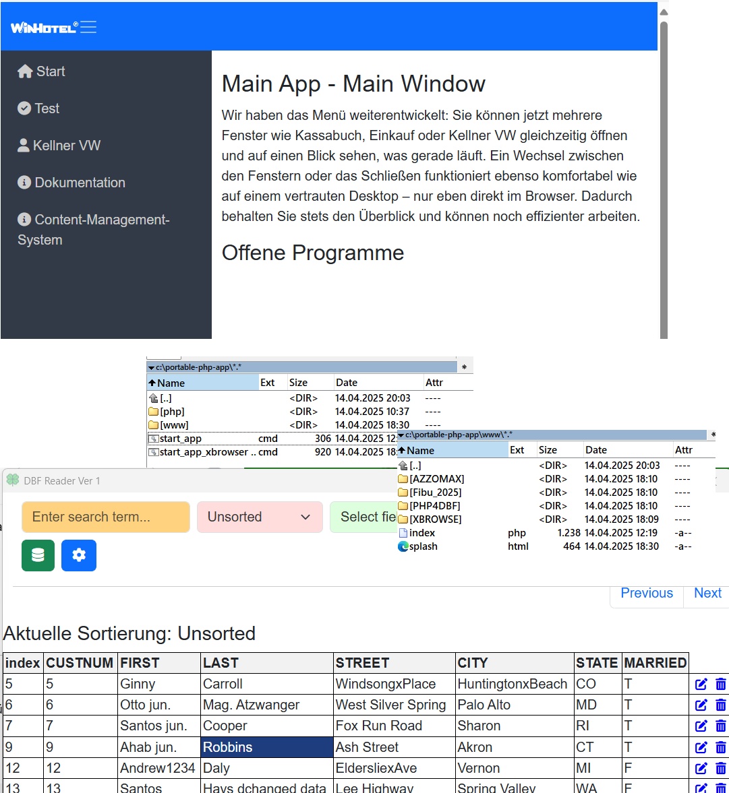The width and height of the screenshot is (729, 793).
Task: Open the XBROWSE folder
Action: tap(435, 519)
